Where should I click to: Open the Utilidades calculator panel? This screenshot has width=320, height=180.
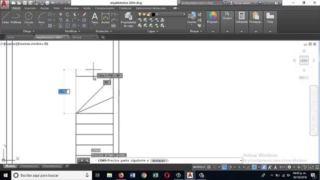(x=241, y=17)
